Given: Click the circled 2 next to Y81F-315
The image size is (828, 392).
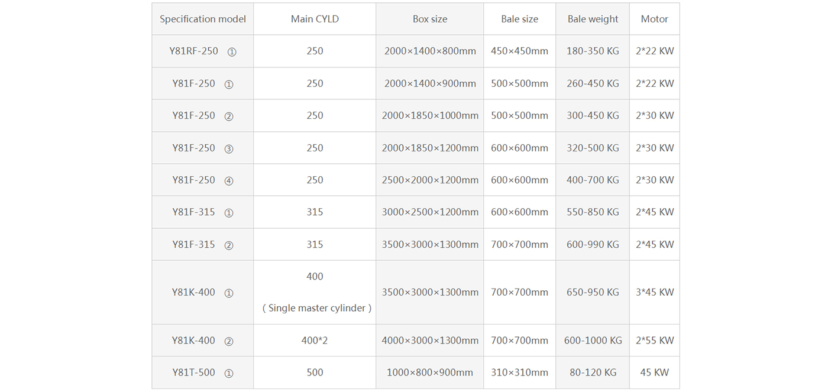Looking at the screenshot, I should pos(229,245).
